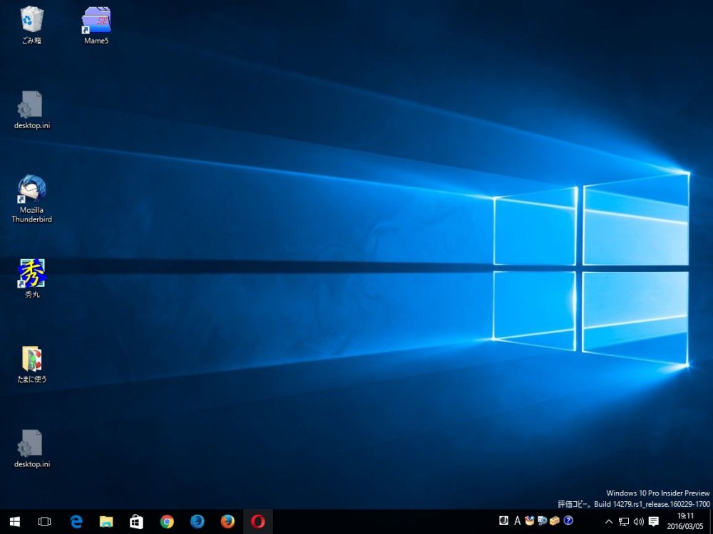Screen dimensions: 713x534
Task: Open the Windows Store taskbar icon
Action: (x=136, y=522)
